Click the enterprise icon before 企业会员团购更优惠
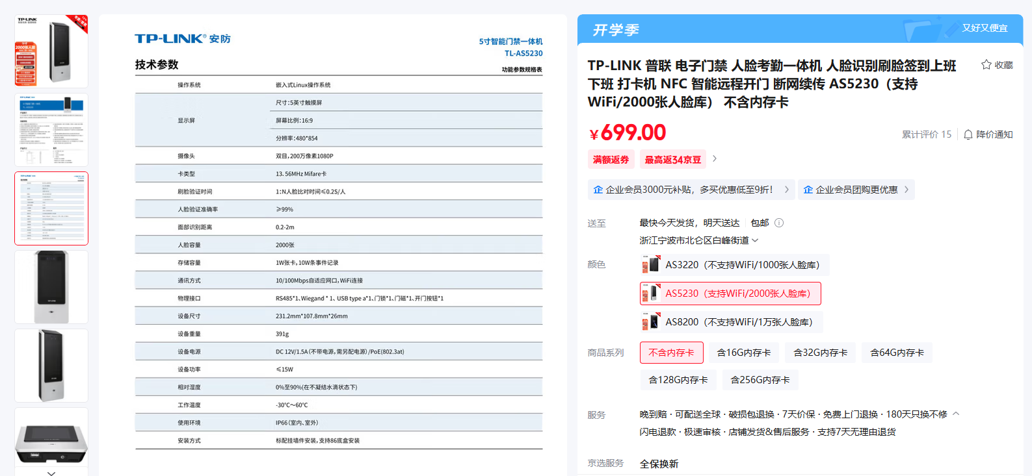Viewport: 1032px width, 476px height. (x=808, y=190)
